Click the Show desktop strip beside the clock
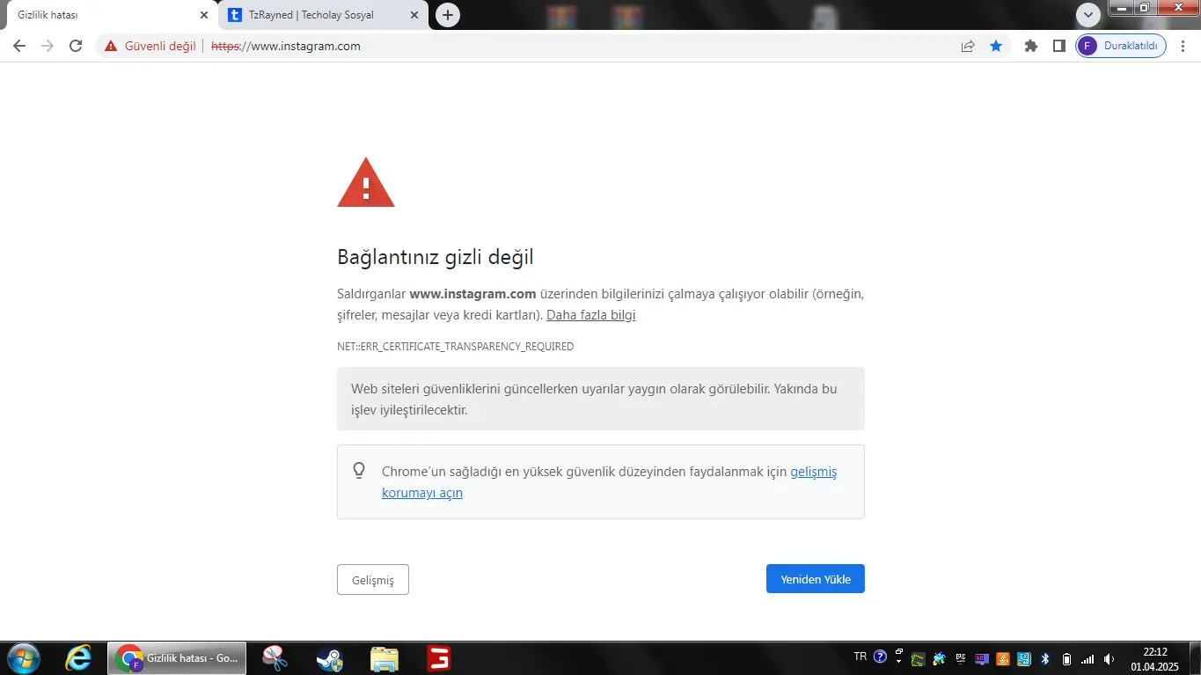1201x675 pixels. coord(1194,658)
